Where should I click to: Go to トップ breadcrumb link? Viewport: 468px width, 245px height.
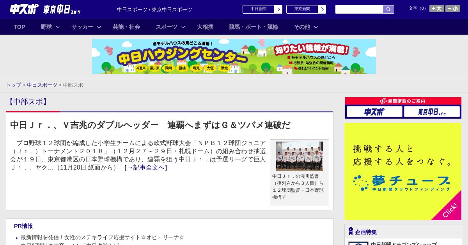(13, 85)
